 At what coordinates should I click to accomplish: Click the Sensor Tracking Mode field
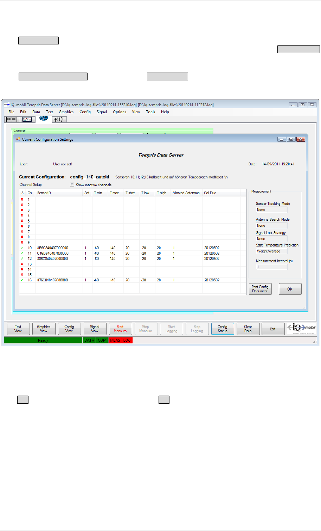point(271,210)
